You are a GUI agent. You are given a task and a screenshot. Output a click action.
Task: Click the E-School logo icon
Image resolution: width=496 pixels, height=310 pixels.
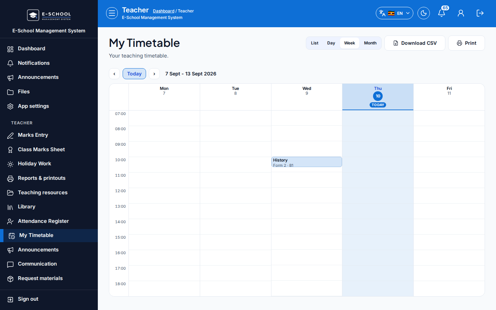33,15
